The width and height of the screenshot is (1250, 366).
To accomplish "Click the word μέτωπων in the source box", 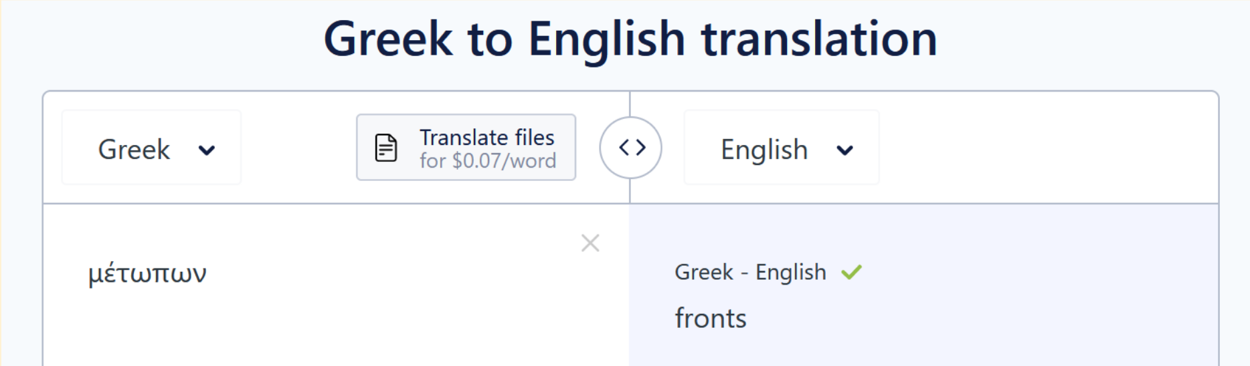I will click(147, 274).
